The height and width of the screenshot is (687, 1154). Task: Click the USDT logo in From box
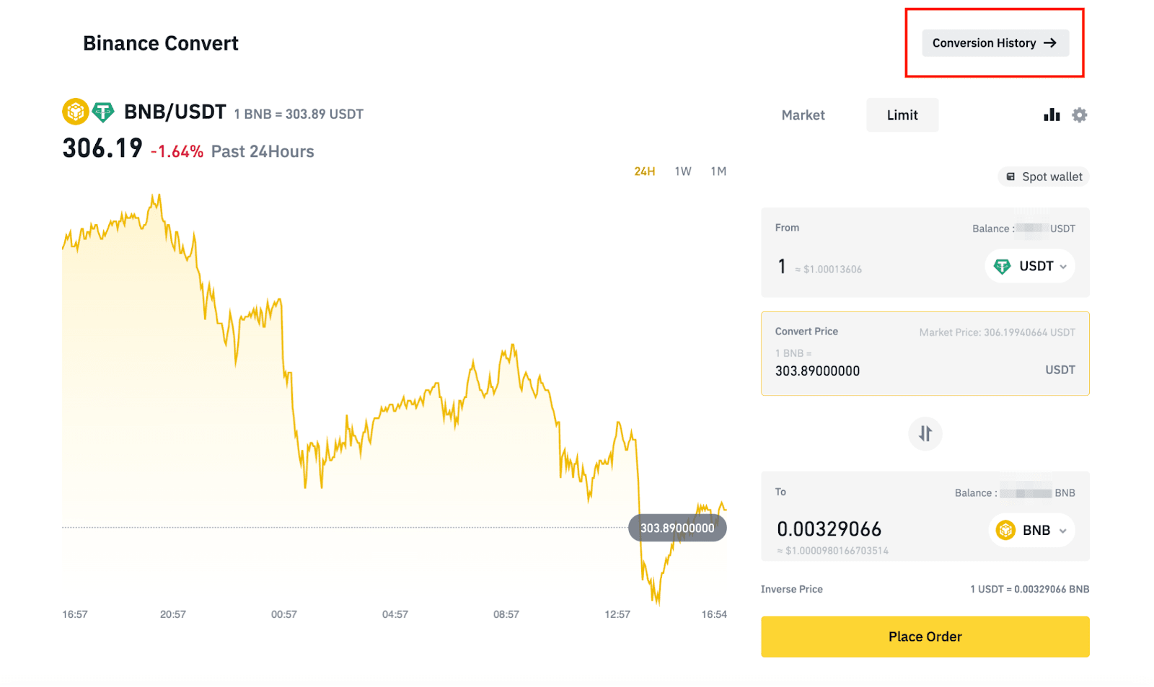click(x=1003, y=267)
